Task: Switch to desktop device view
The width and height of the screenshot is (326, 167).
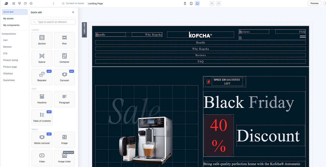Action: tap(197, 4)
